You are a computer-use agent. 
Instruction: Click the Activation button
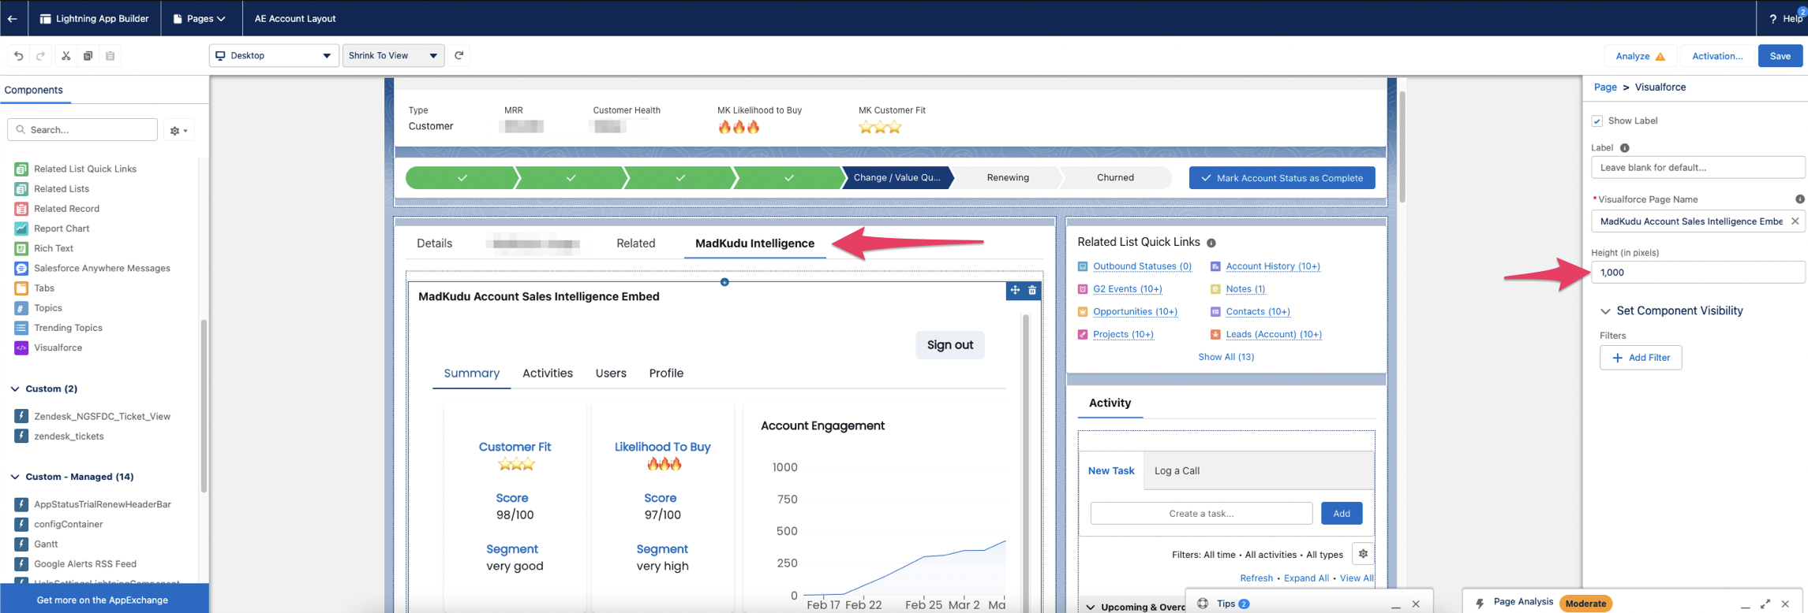point(1717,56)
